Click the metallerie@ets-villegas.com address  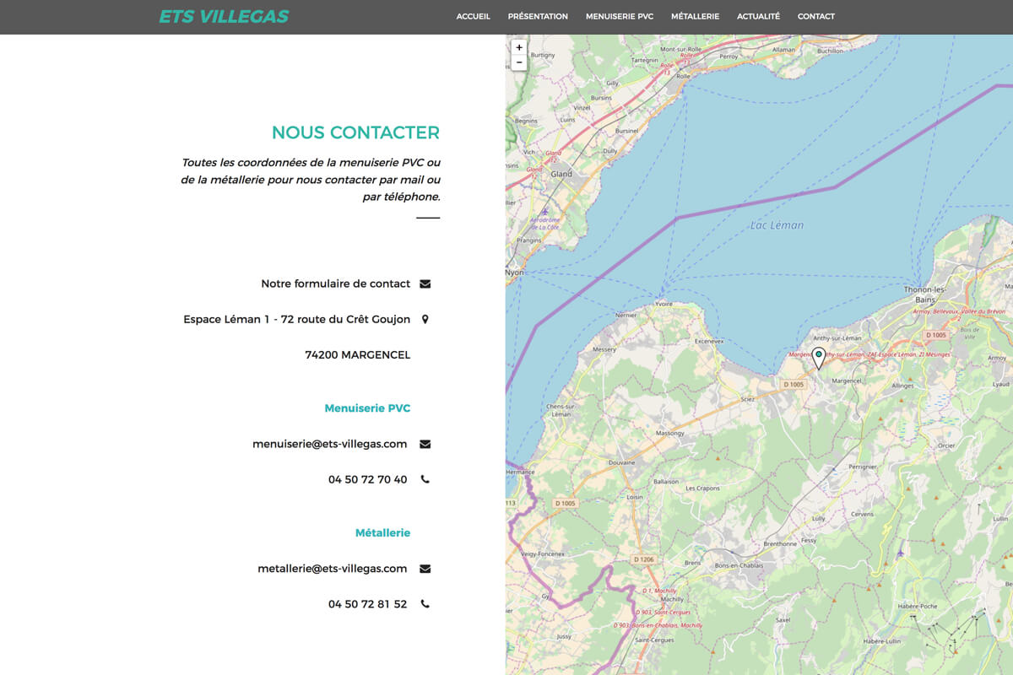tap(332, 570)
